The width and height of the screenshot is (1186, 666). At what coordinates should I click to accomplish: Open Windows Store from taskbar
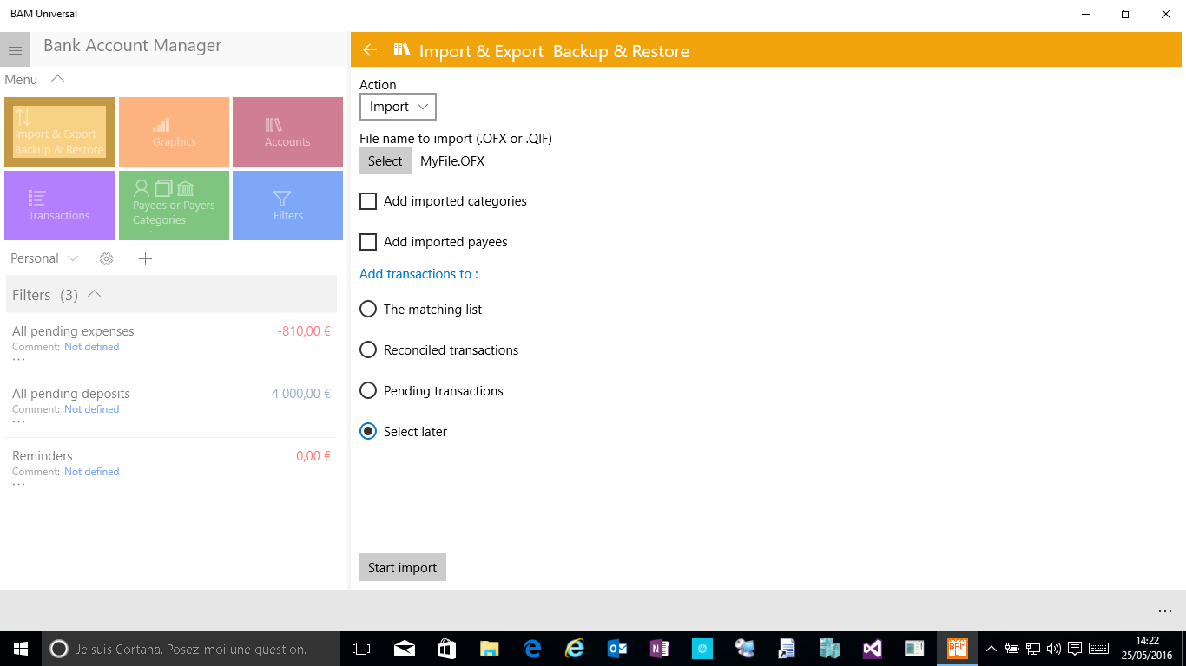click(447, 649)
